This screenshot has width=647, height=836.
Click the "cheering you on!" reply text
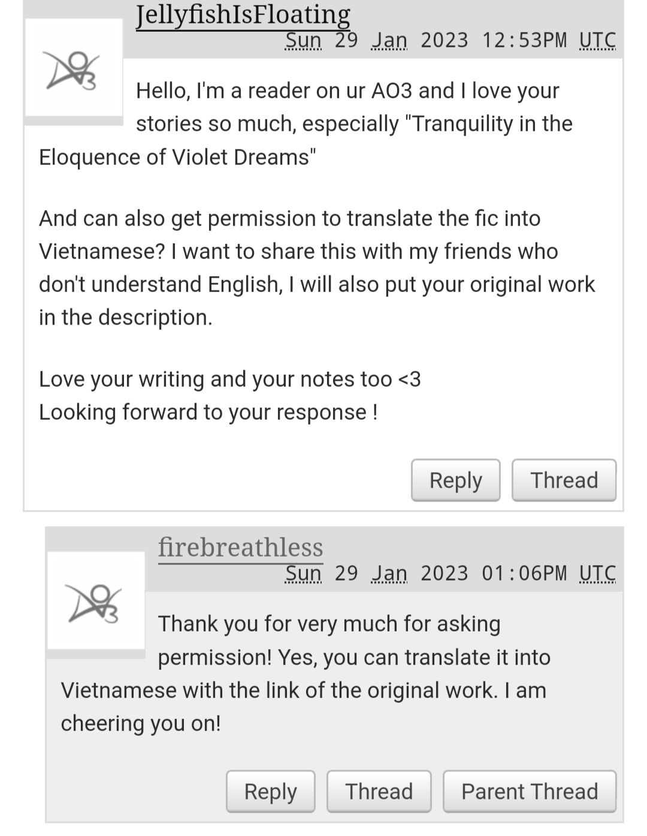click(141, 723)
